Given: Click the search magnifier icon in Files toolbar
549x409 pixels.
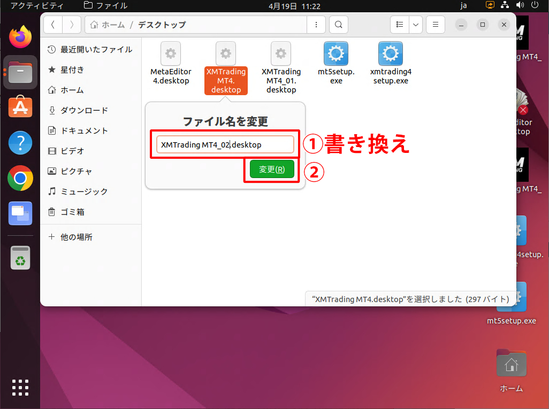Looking at the screenshot, I should pos(338,25).
